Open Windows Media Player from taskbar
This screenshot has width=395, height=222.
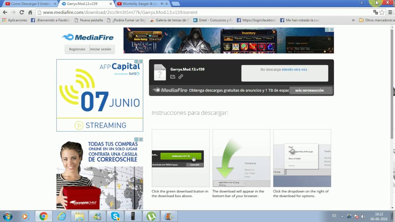pyautogui.click(x=25, y=216)
